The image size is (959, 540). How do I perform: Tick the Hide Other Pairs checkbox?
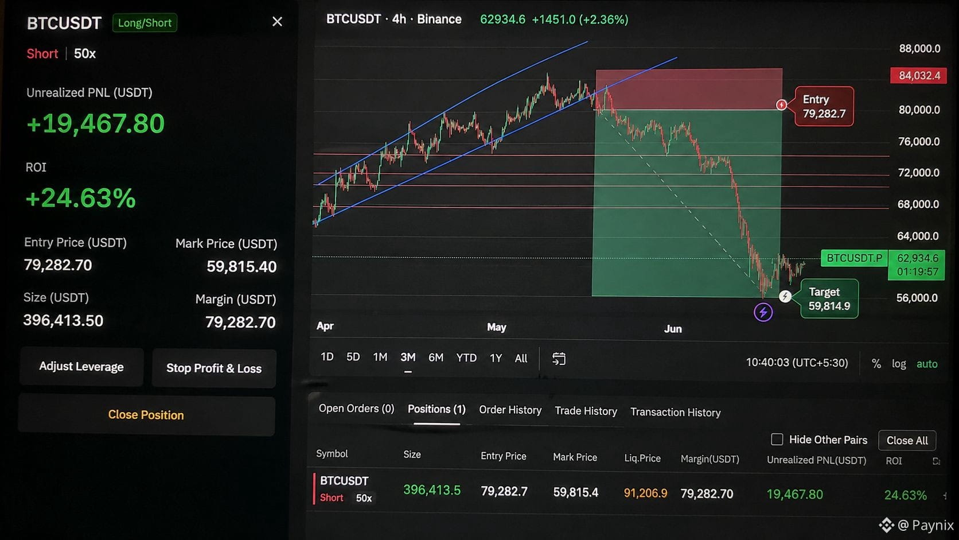tap(777, 439)
